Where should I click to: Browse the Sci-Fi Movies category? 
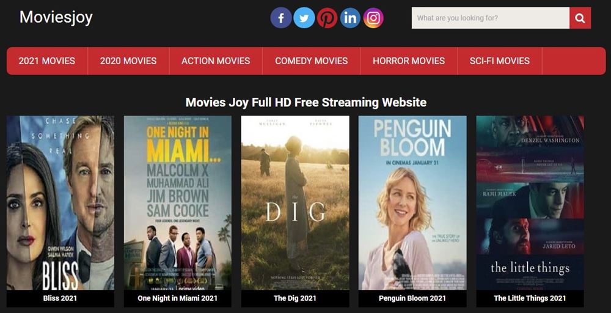pyautogui.click(x=499, y=61)
